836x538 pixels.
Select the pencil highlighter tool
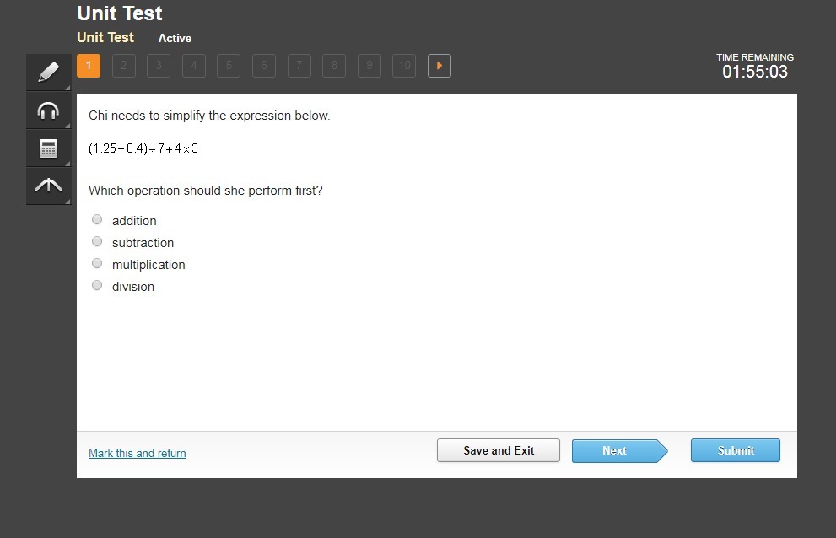(x=48, y=73)
